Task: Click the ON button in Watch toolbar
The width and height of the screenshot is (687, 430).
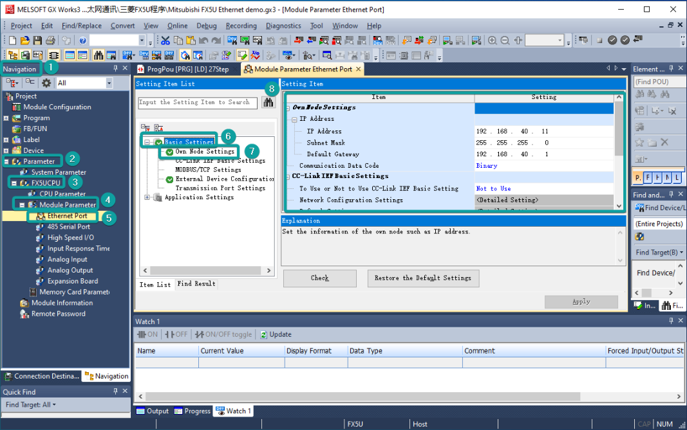Action: click(x=147, y=334)
